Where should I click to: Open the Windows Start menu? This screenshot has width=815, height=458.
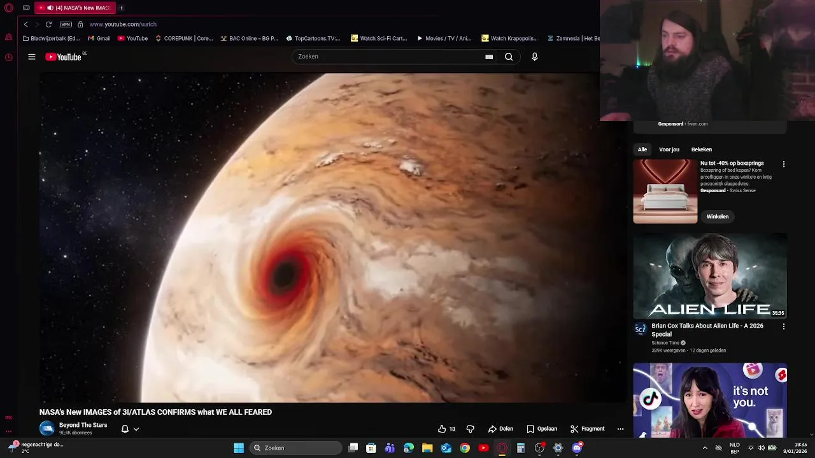[x=239, y=448]
